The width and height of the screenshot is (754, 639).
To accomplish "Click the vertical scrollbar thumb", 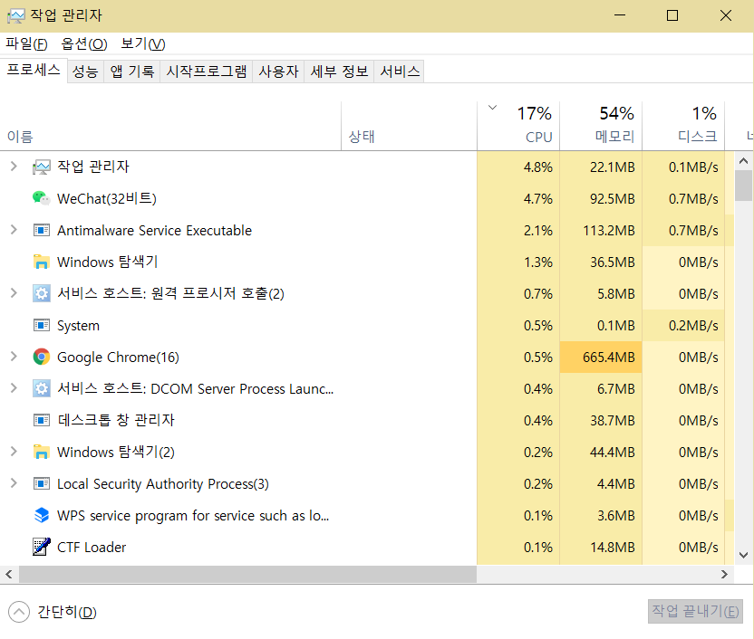I will point(743,186).
